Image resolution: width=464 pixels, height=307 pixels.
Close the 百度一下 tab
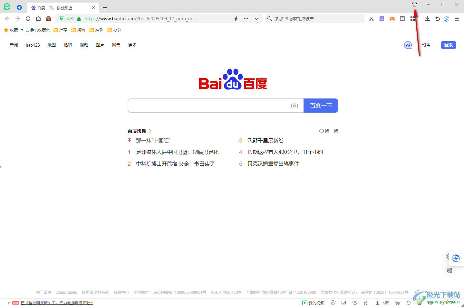point(93,8)
